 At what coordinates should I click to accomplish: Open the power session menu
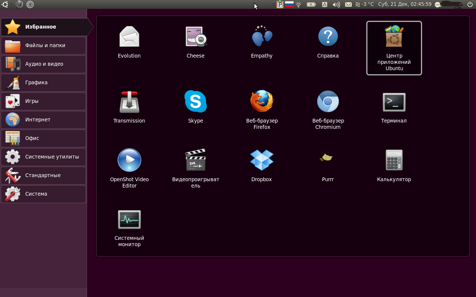(x=470, y=4)
